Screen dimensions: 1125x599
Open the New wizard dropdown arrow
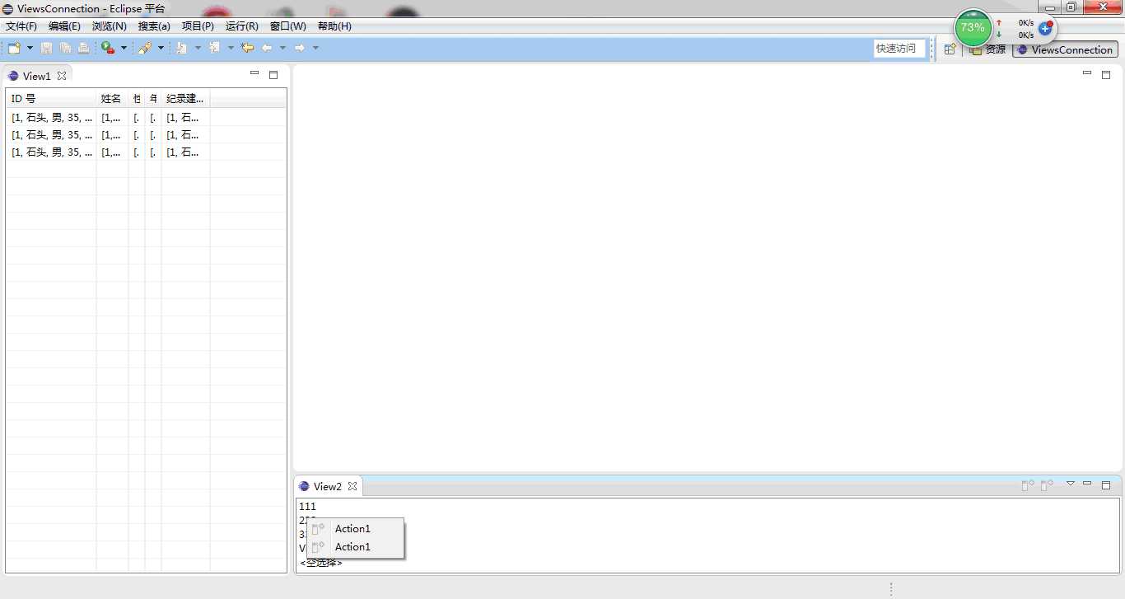tap(30, 49)
